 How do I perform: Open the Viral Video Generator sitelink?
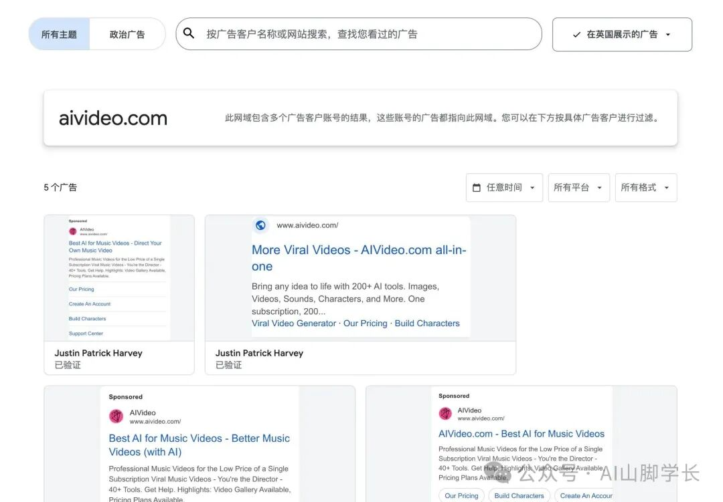coord(294,324)
